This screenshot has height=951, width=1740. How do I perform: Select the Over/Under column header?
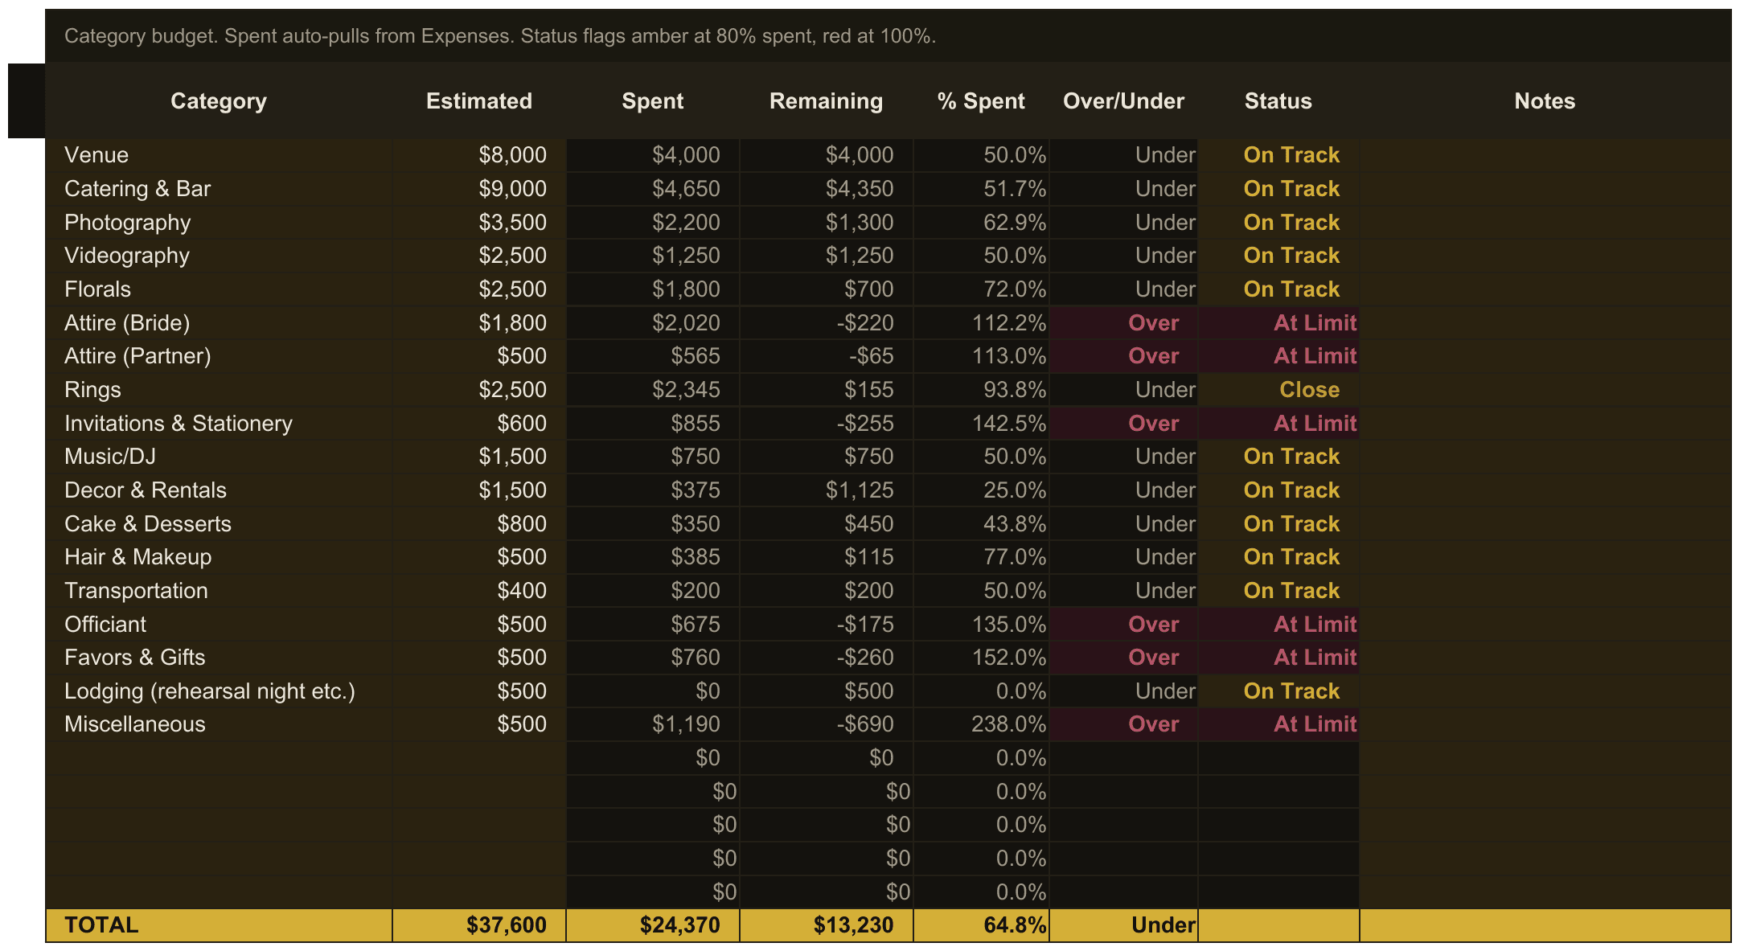pyautogui.click(x=1124, y=101)
